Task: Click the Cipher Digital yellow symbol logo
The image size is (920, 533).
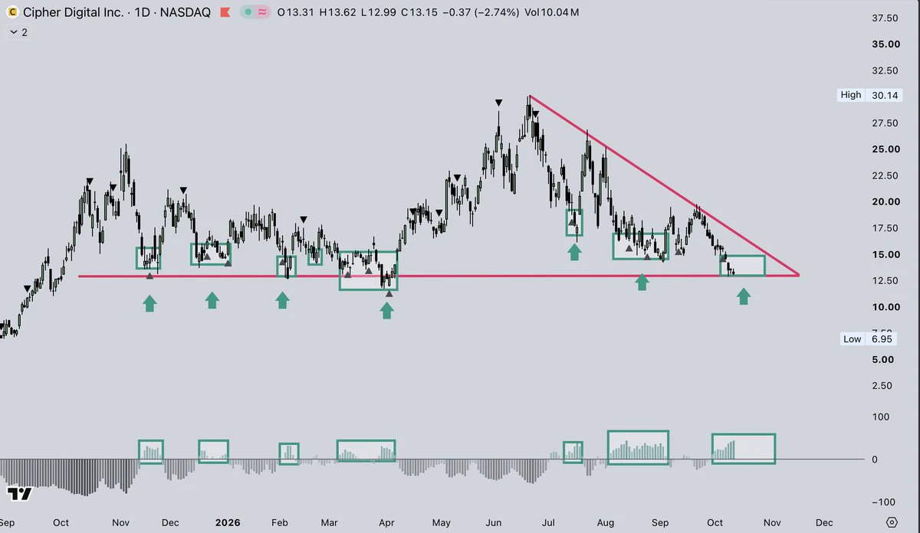Action: point(12,12)
